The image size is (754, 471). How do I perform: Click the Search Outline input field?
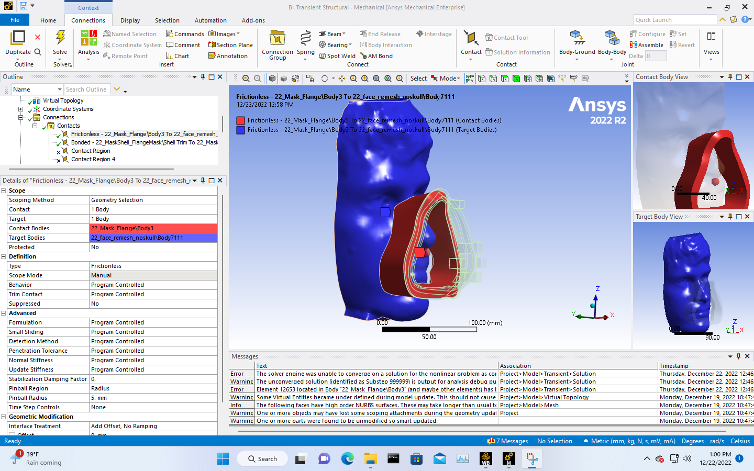(x=87, y=89)
